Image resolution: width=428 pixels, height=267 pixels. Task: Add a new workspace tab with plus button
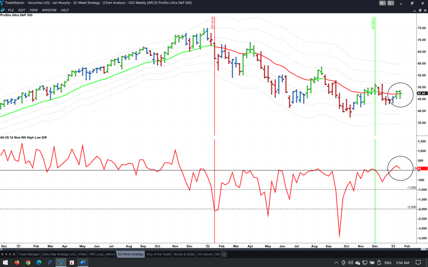[224, 254]
